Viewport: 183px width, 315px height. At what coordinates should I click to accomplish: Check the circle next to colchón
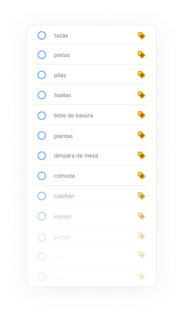tap(42, 196)
